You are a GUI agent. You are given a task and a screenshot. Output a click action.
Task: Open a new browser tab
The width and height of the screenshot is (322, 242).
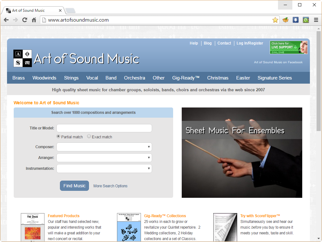(70, 10)
